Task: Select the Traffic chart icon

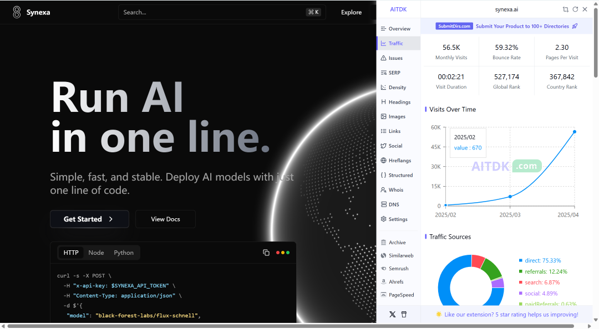Action: coord(384,44)
